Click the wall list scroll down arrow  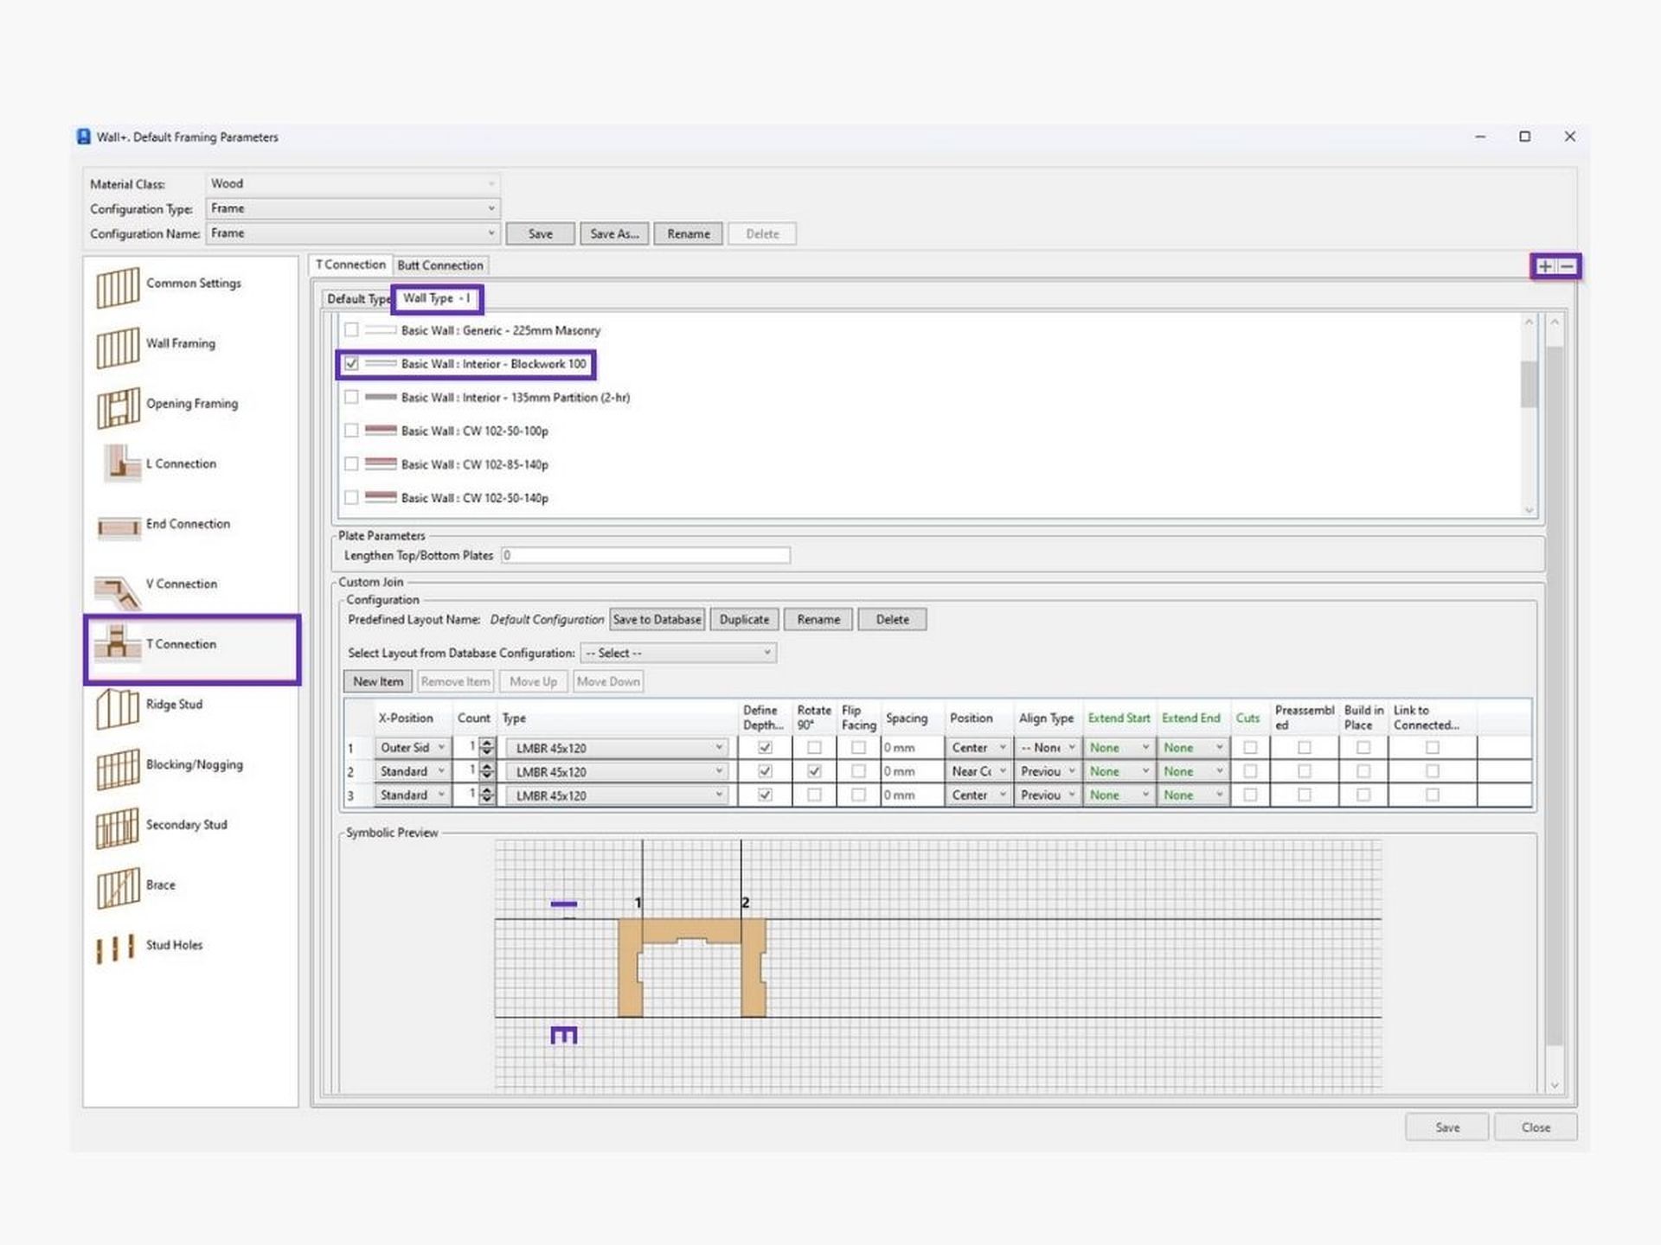(1529, 510)
